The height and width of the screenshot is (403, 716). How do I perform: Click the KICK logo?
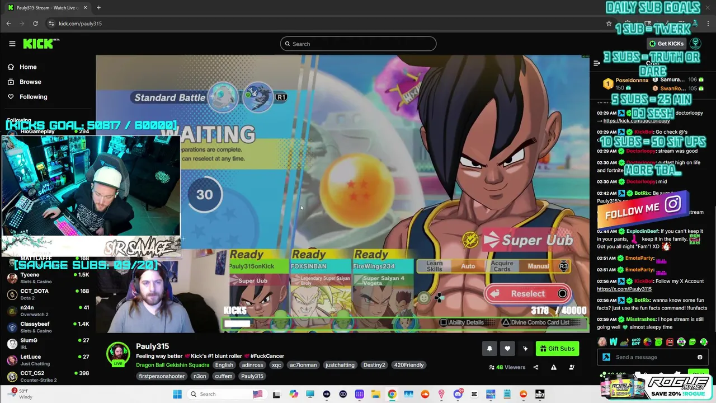pos(40,44)
